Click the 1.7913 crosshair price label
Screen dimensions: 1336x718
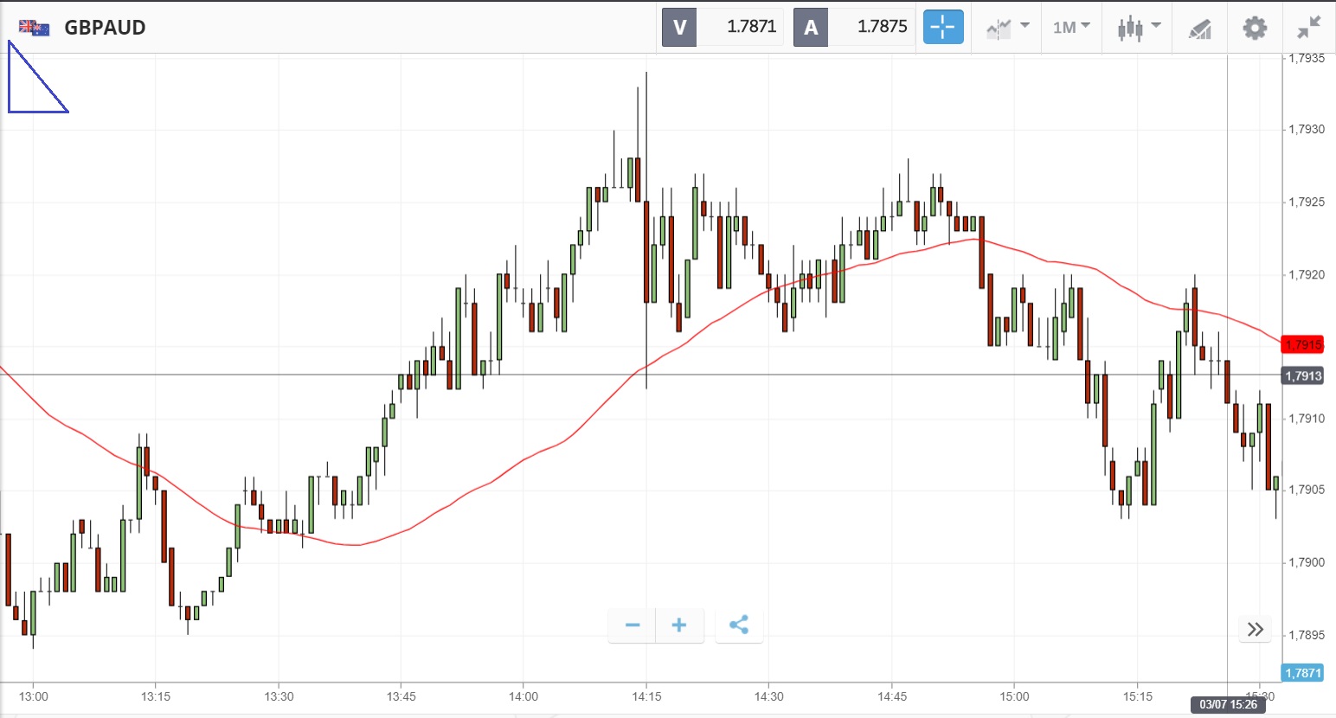point(1302,375)
